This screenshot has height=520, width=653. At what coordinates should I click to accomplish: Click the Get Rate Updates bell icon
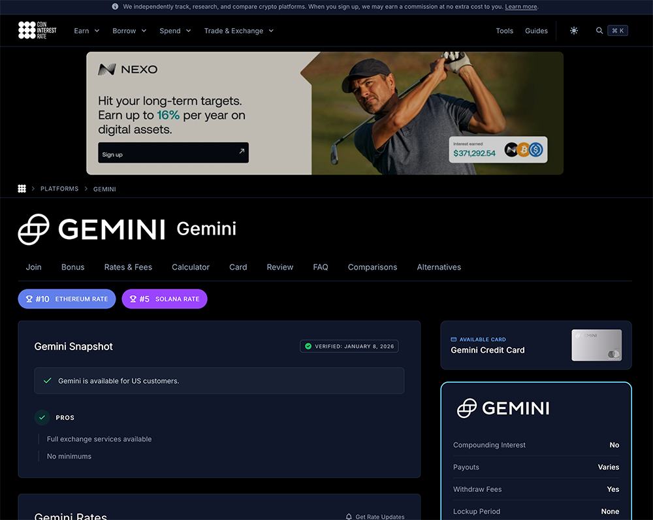(x=349, y=517)
